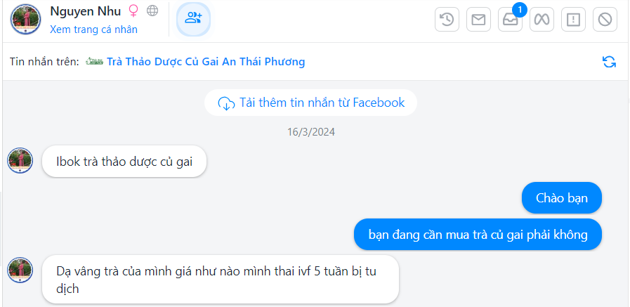
Task: Refresh the conversation with sync icon
Action: tap(609, 62)
